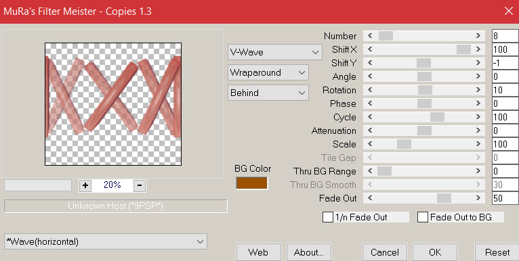This screenshot has height=261, width=519.
Task: Click the Thru BG Range value field
Action: (505, 171)
